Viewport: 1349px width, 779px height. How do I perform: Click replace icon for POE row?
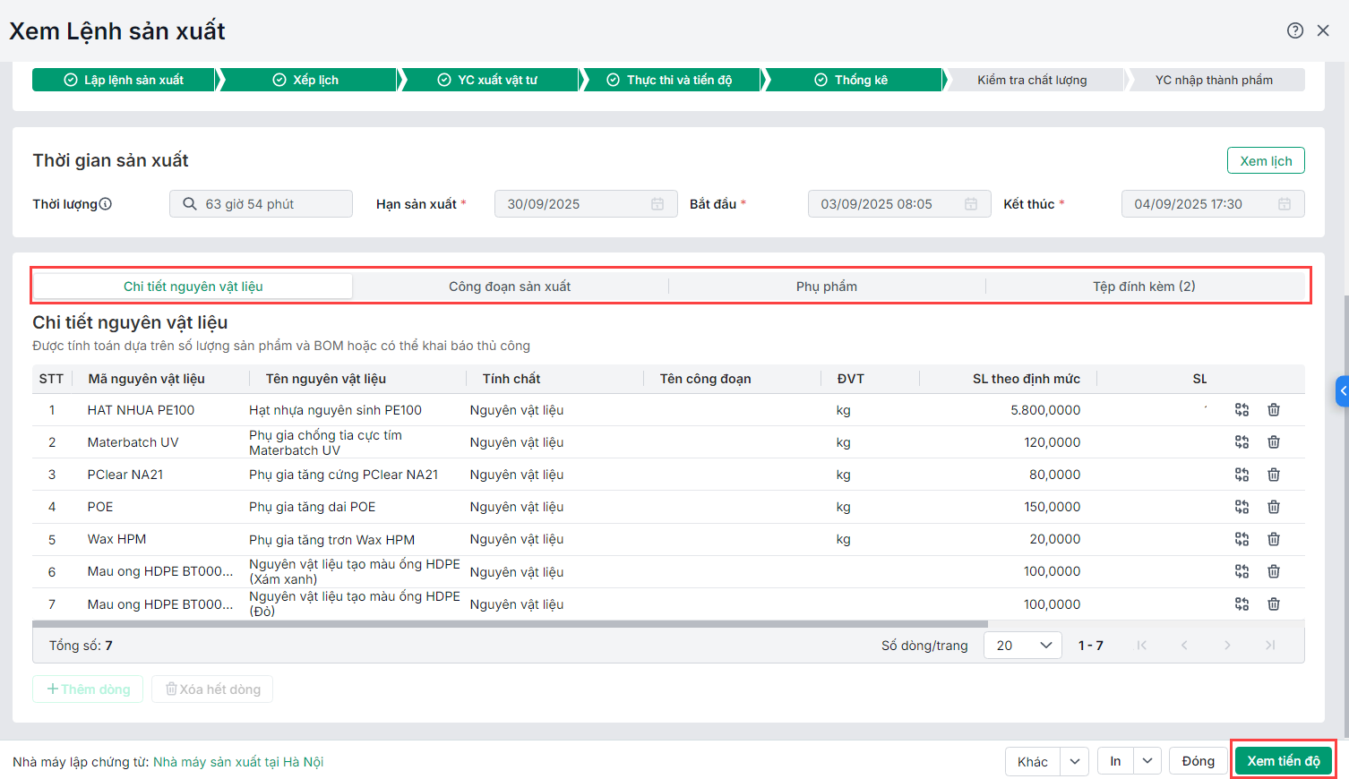(1242, 507)
